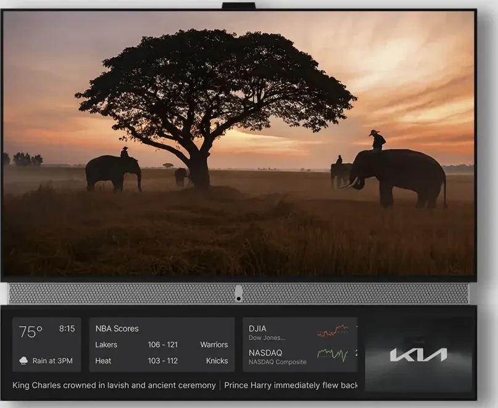498x408 pixels.
Task: Click the King Charles coronation headline
Action: coord(113,385)
